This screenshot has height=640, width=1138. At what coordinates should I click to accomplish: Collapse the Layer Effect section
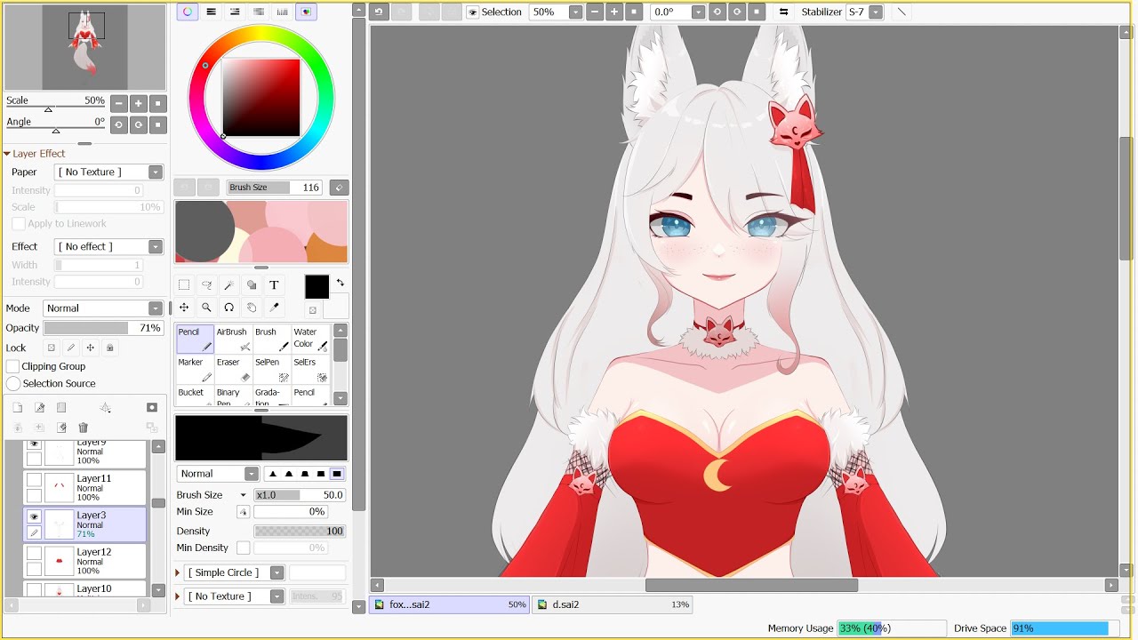click(x=7, y=154)
